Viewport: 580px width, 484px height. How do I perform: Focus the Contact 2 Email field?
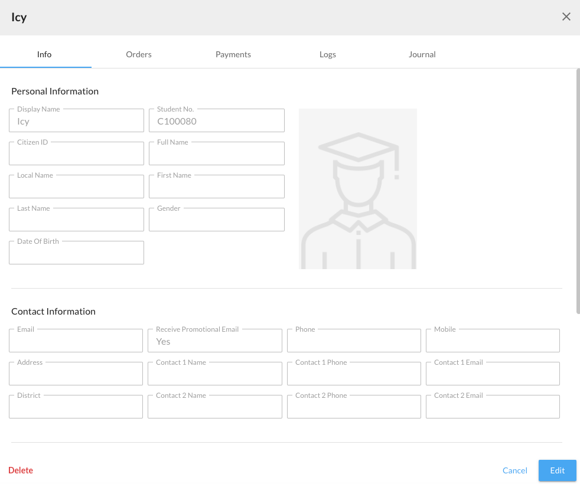(493, 407)
